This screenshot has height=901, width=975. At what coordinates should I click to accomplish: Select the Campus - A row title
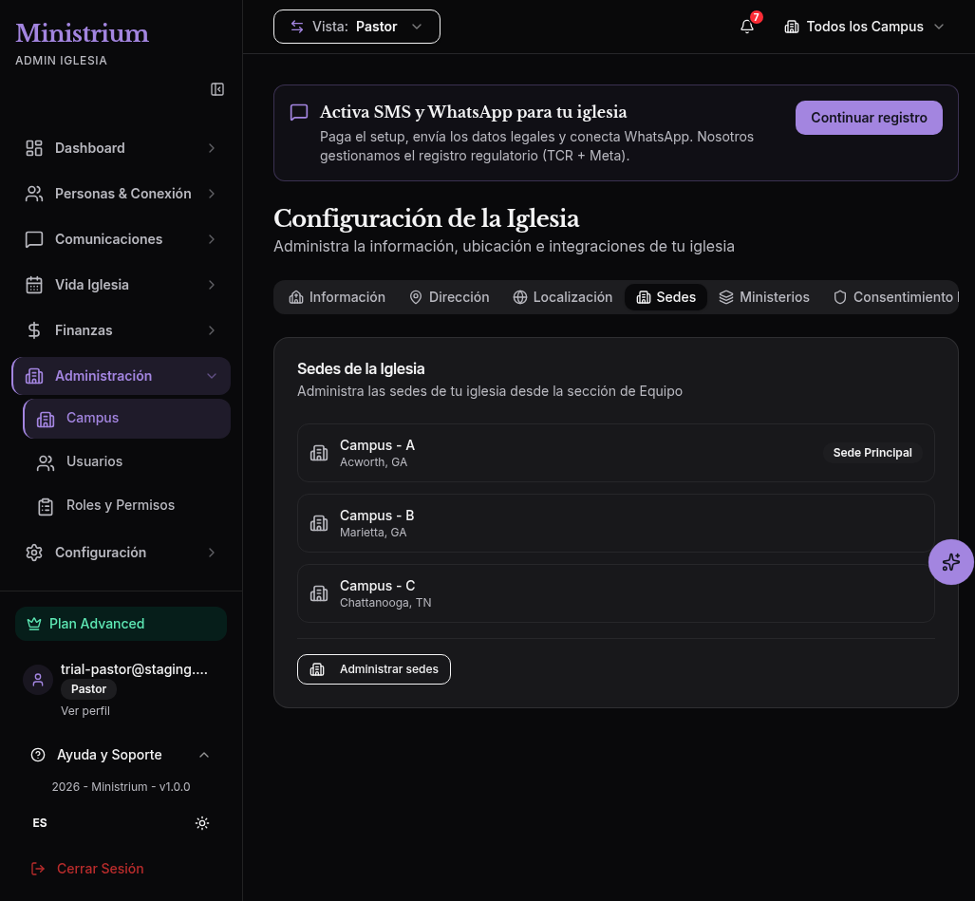coord(377,445)
